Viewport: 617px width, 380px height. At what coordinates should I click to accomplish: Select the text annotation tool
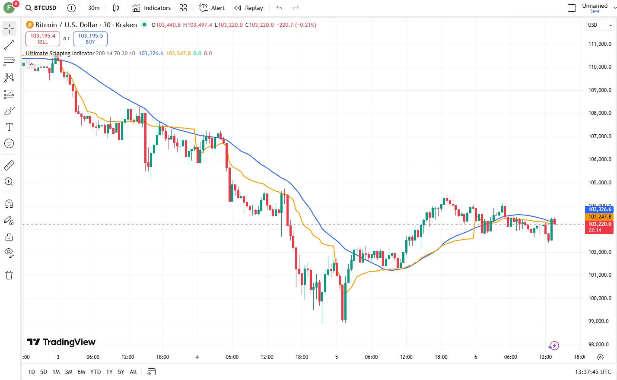[9, 127]
